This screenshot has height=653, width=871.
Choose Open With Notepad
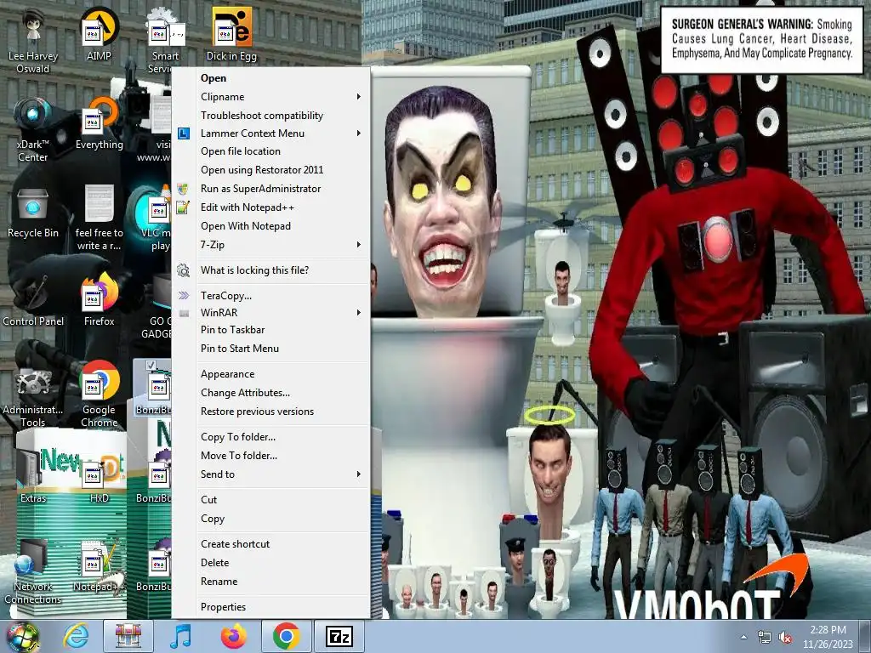pyautogui.click(x=270, y=226)
